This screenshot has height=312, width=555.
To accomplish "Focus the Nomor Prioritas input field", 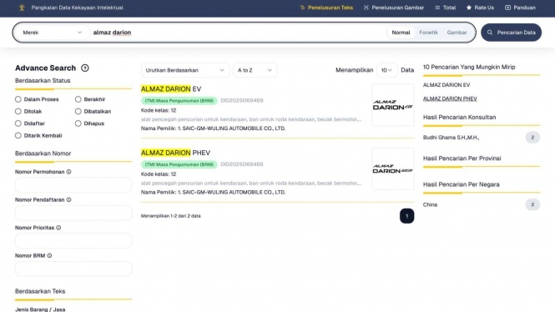I will pyautogui.click(x=73, y=241).
